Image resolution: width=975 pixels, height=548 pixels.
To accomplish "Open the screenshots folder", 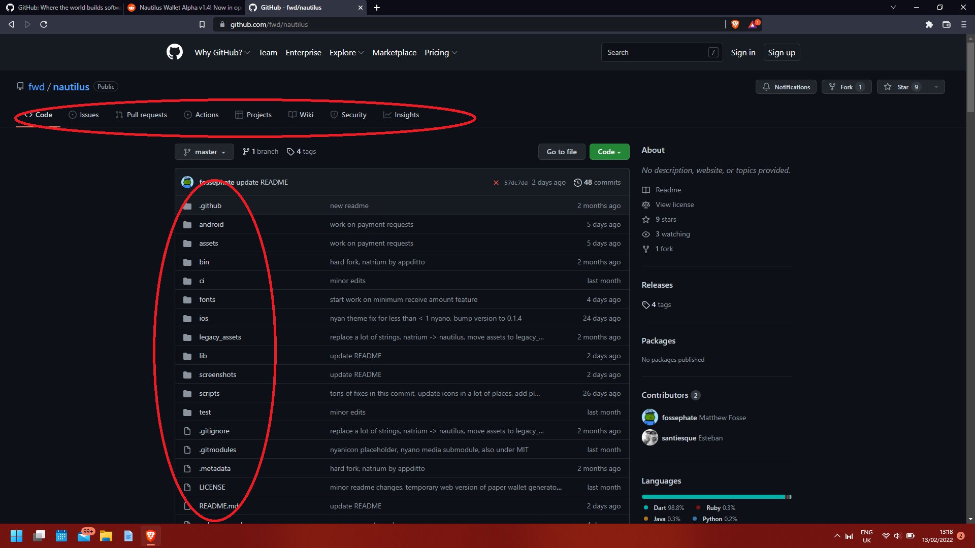I will 218,375.
